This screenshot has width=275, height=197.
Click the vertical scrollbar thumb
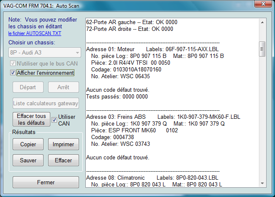click(262, 49)
